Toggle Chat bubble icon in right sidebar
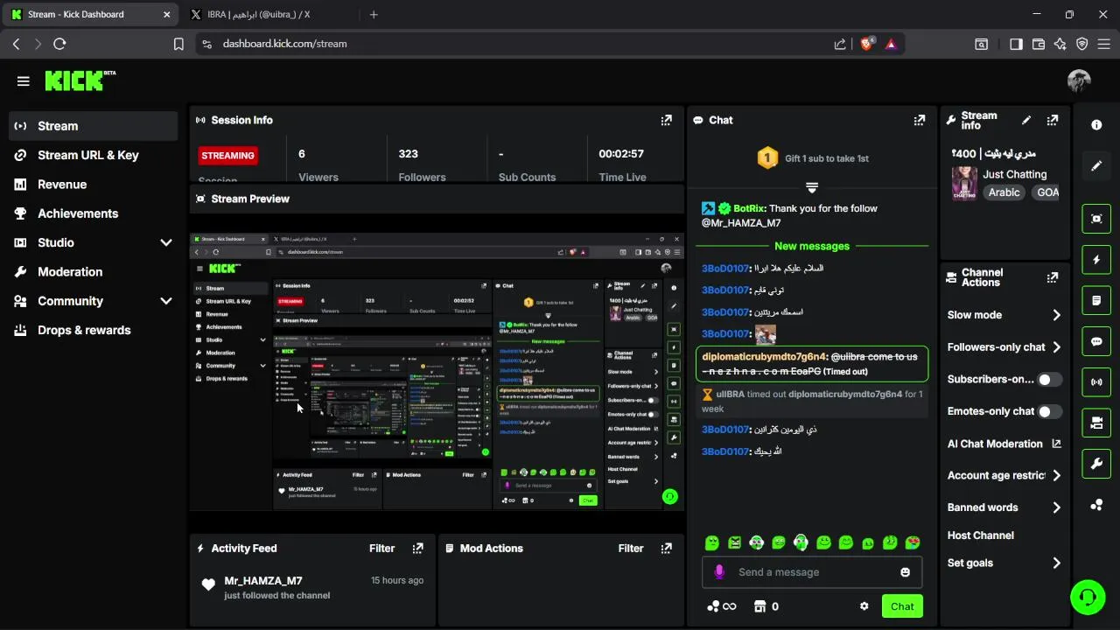This screenshot has height=630, width=1120. (x=1096, y=341)
